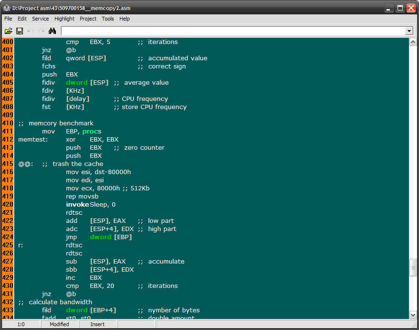This screenshot has height=330, width=419.
Task: Click line number 400 in the gutter
Action: click(x=8, y=42)
